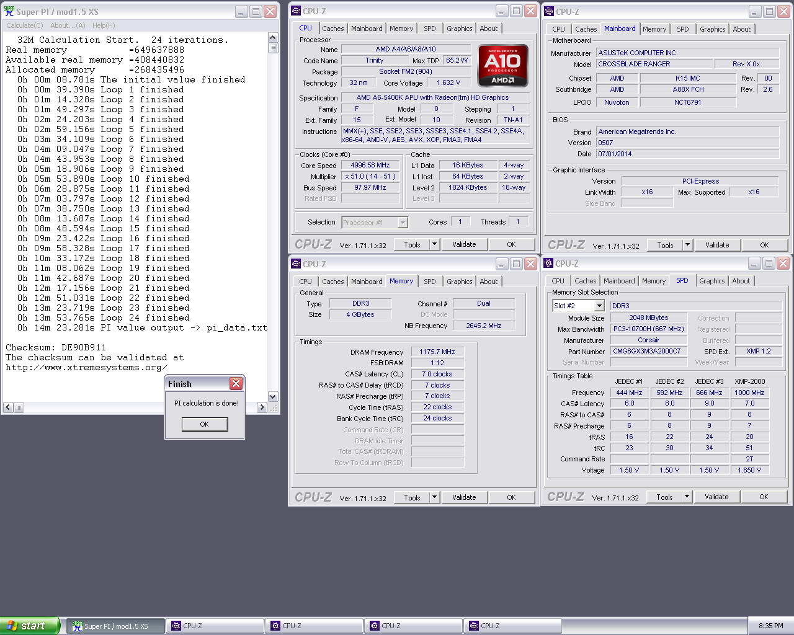Click CPU-Z icon in Memory window title bar
This screenshot has width=794, height=635.
296,264
